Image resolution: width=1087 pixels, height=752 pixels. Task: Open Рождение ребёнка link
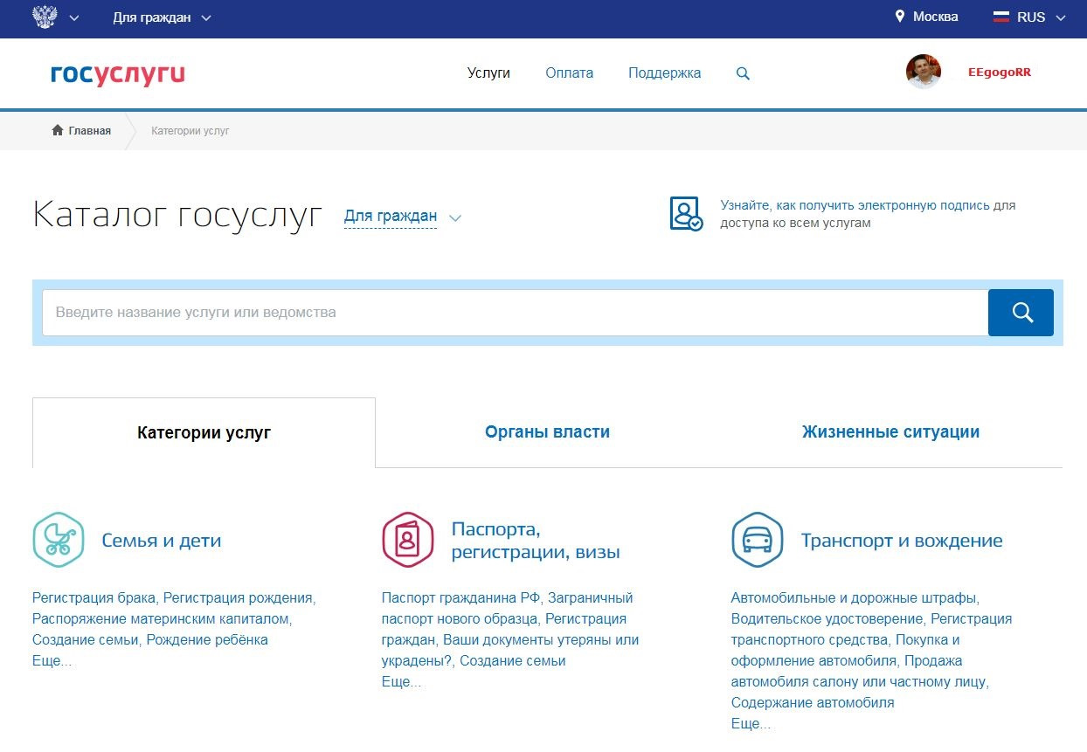coord(207,640)
